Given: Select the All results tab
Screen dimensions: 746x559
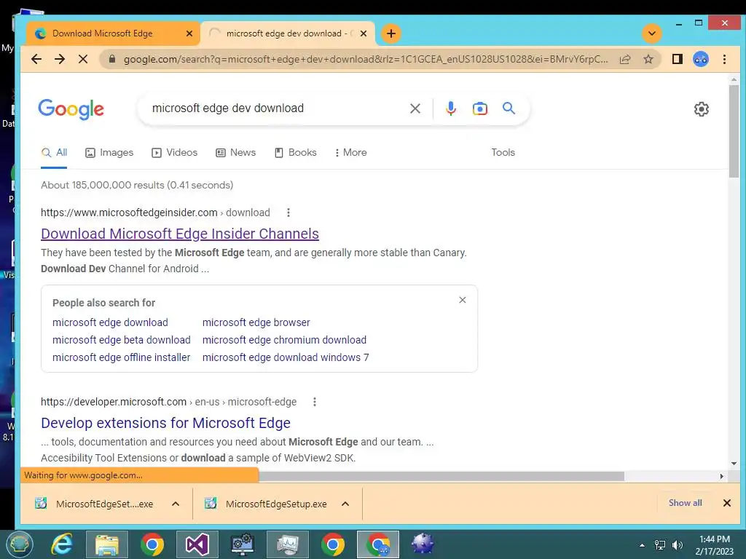Looking at the screenshot, I should [54, 153].
